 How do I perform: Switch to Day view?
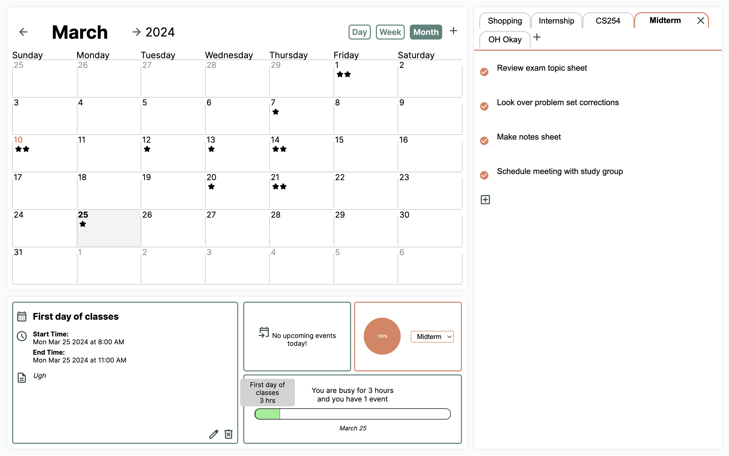coord(359,32)
